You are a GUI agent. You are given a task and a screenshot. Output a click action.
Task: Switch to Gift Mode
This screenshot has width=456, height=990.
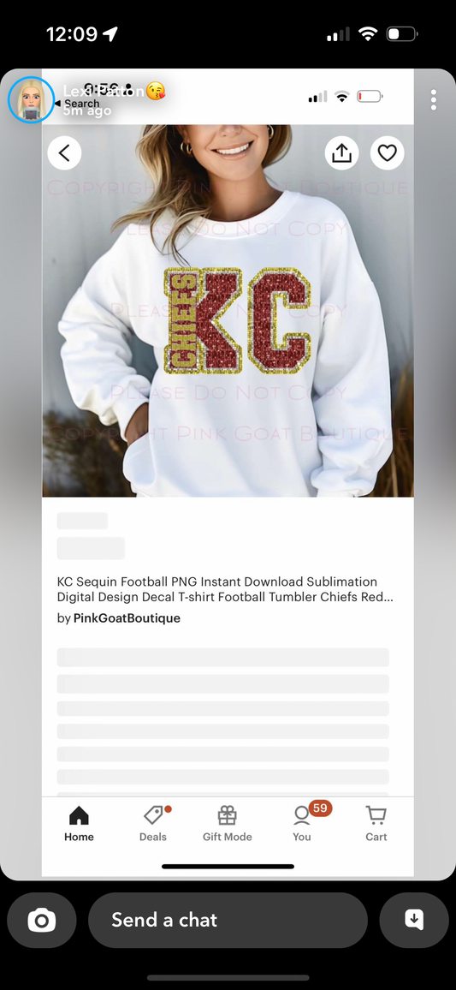tap(227, 824)
